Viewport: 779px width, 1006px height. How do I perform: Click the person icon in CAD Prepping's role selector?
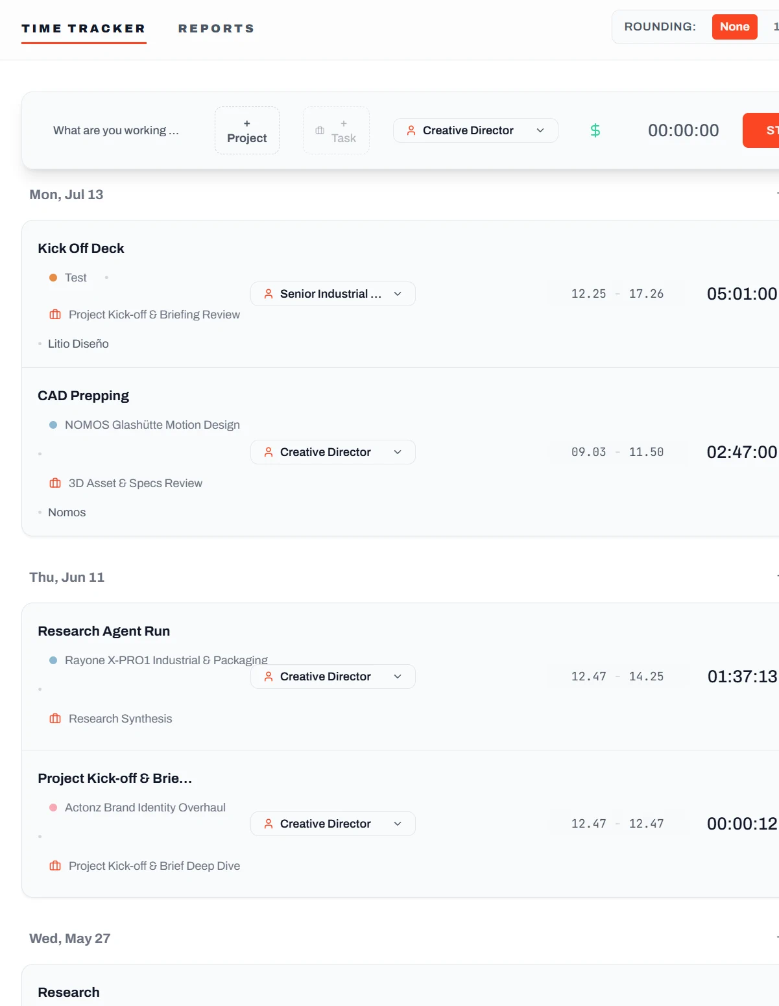point(269,452)
